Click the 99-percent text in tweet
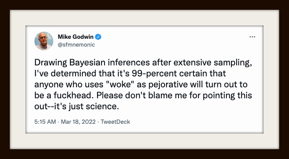 tap(156, 74)
